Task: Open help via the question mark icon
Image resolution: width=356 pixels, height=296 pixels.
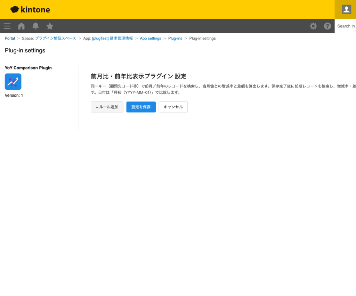Action: pos(327,26)
